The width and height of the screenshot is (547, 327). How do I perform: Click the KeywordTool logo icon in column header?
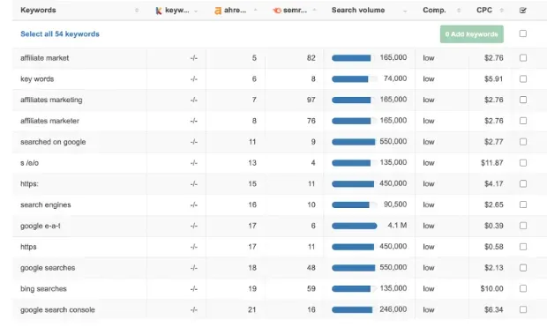tap(159, 11)
